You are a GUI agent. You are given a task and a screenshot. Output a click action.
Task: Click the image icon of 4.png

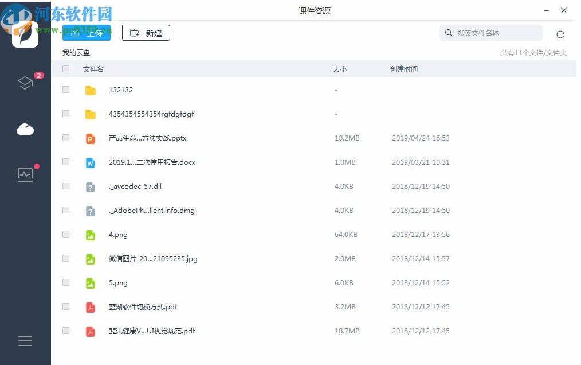pyautogui.click(x=90, y=235)
